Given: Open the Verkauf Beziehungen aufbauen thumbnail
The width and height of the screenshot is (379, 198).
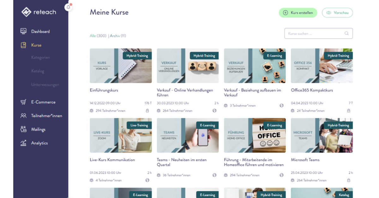Looking at the screenshot, I should (255, 66).
